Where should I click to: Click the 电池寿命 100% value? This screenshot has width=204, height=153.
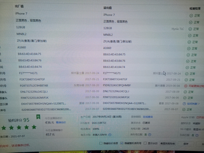pyautogui.click(x=96, y=129)
